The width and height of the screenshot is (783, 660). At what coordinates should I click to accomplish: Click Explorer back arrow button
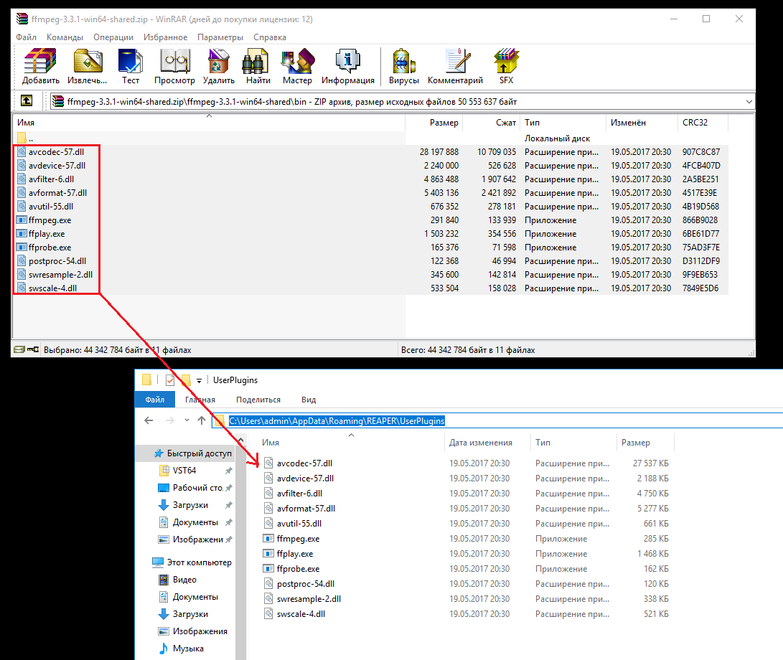[149, 420]
